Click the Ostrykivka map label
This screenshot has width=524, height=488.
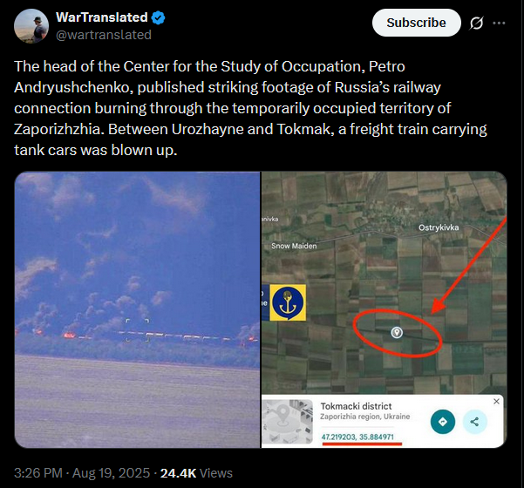[x=439, y=227]
